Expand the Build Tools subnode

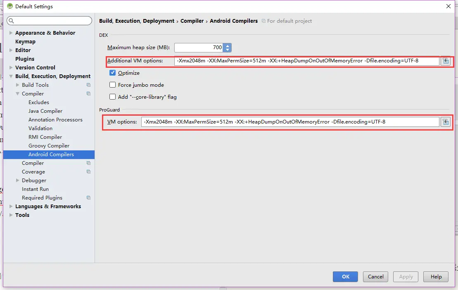(x=17, y=85)
